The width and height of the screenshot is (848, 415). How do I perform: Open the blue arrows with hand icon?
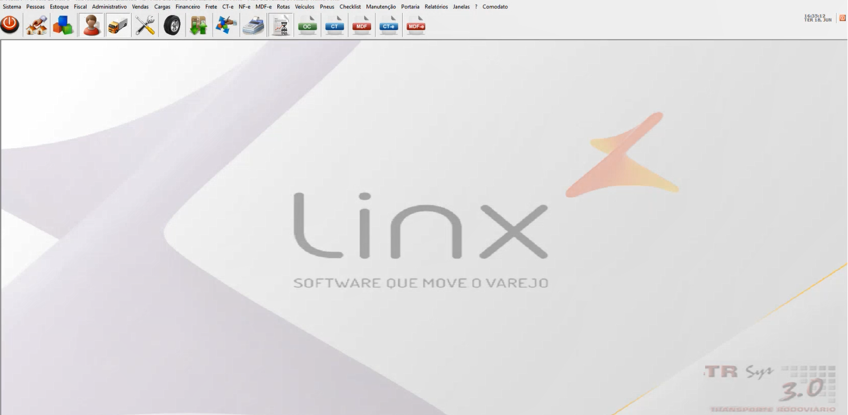[x=226, y=26]
